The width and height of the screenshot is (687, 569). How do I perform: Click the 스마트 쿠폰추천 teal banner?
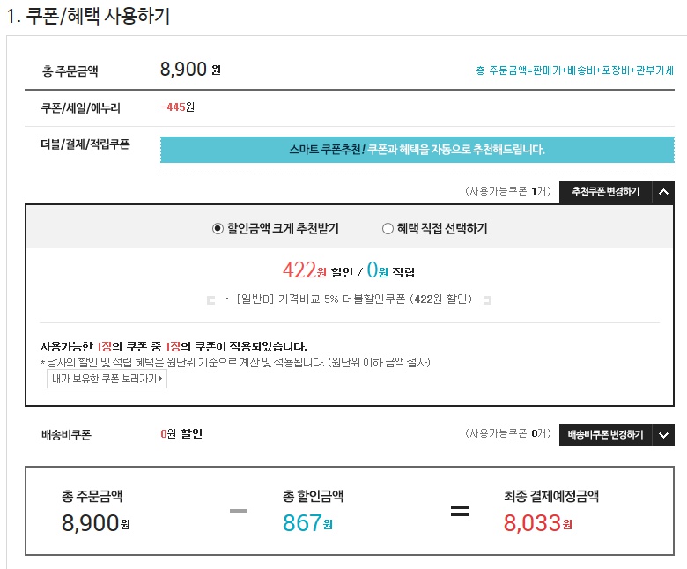coord(417,149)
